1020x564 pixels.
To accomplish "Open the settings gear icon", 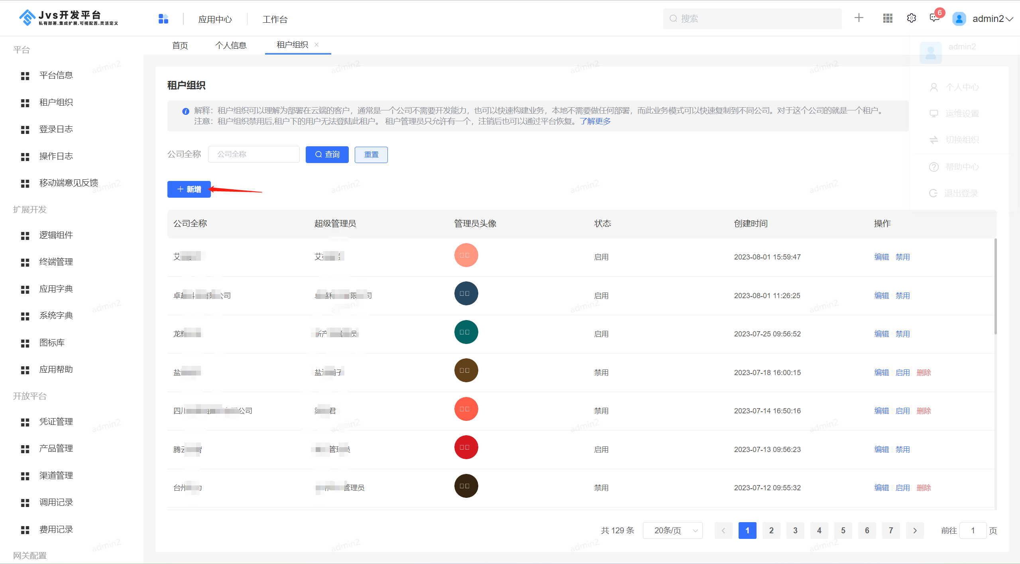I will coord(911,18).
